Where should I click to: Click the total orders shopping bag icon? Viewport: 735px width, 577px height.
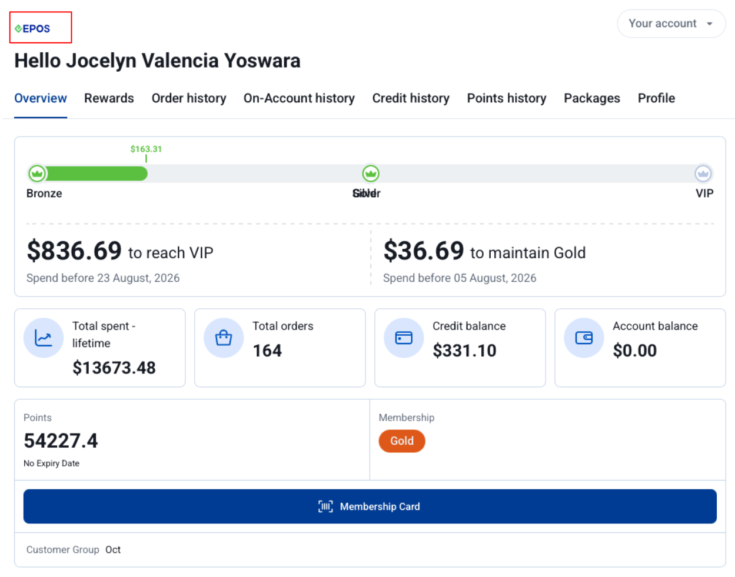click(x=224, y=338)
